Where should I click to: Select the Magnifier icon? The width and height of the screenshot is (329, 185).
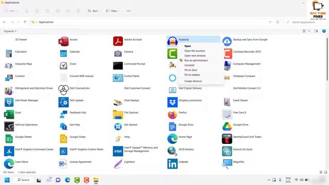point(227,164)
